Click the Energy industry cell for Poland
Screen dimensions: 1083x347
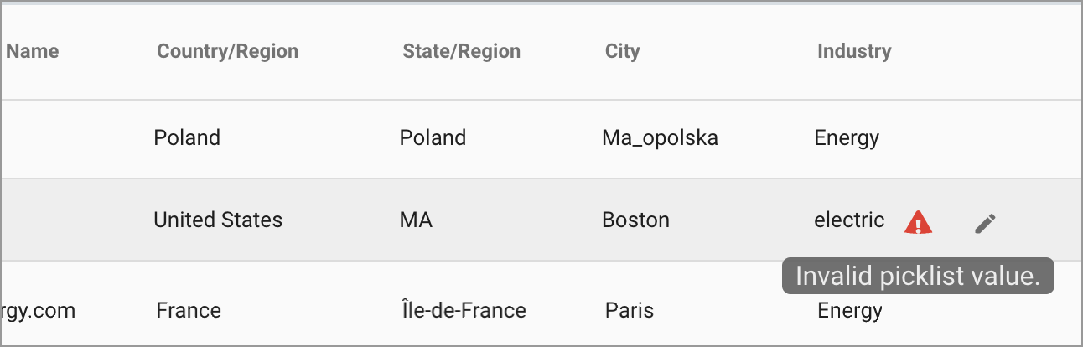coord(847,137)
